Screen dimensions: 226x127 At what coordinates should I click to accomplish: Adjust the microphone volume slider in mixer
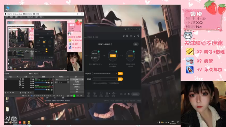[x=41, y=83]
